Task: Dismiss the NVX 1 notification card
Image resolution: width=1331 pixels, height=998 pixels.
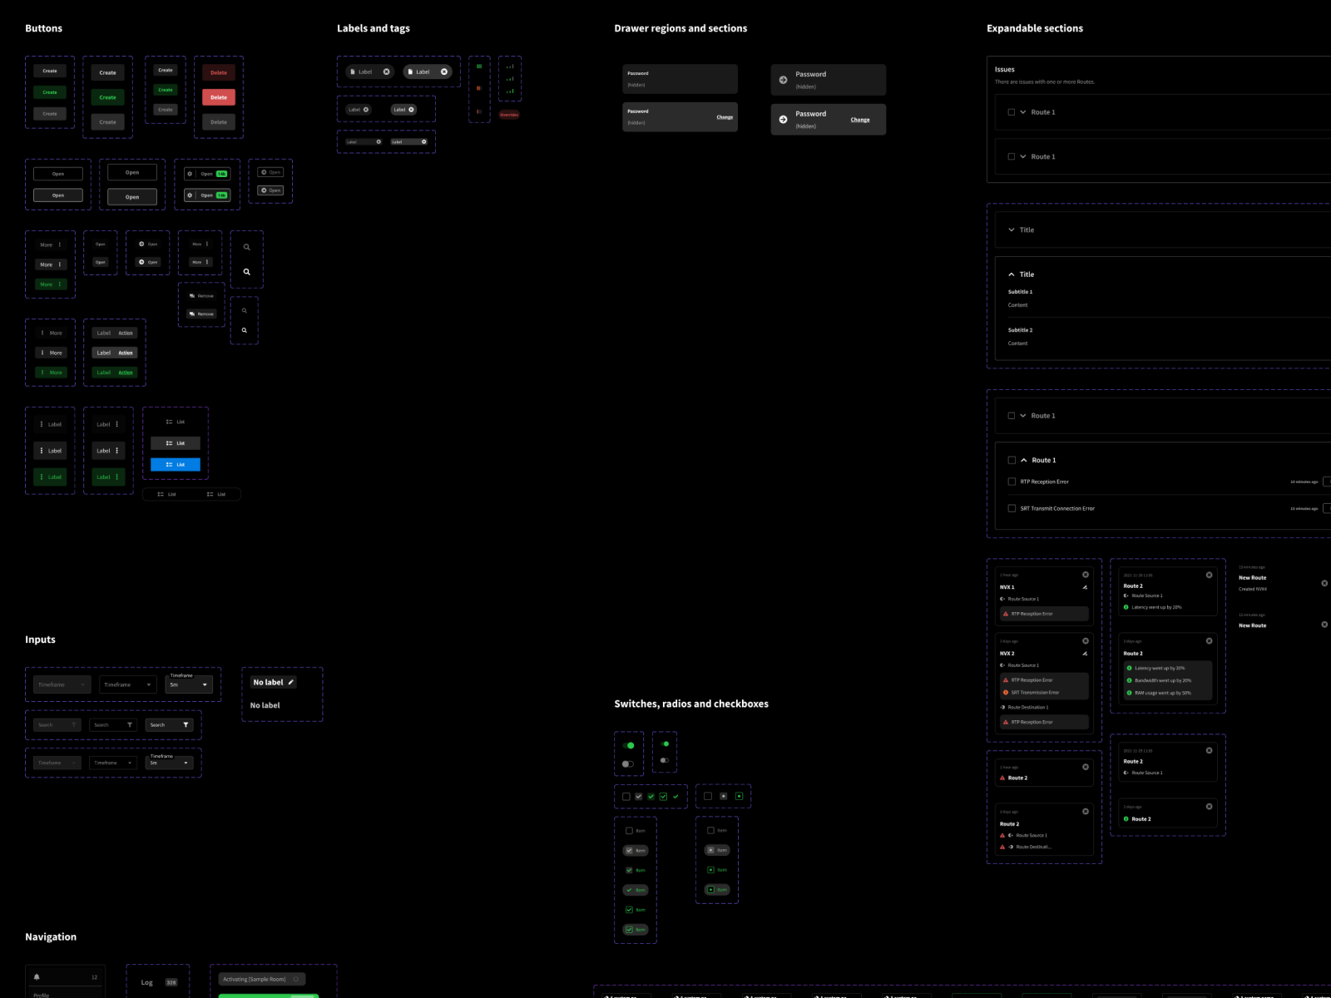Action: (x=1085, y=575)
